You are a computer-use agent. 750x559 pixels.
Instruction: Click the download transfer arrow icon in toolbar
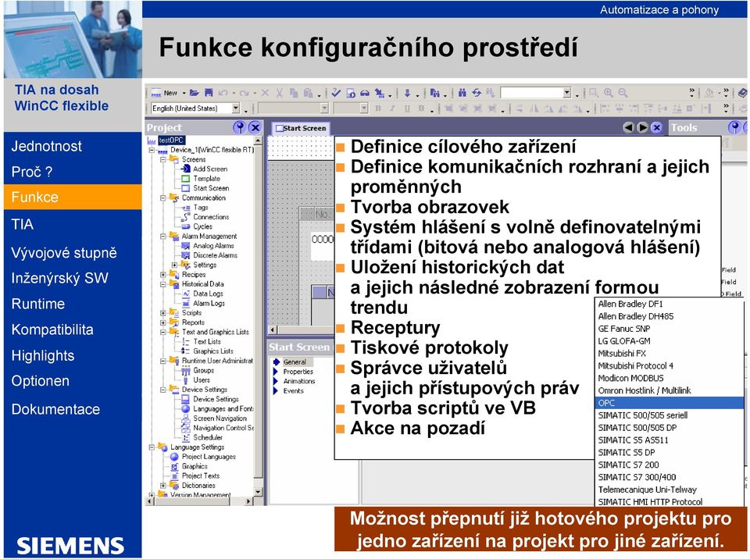[x=407, y=93]
